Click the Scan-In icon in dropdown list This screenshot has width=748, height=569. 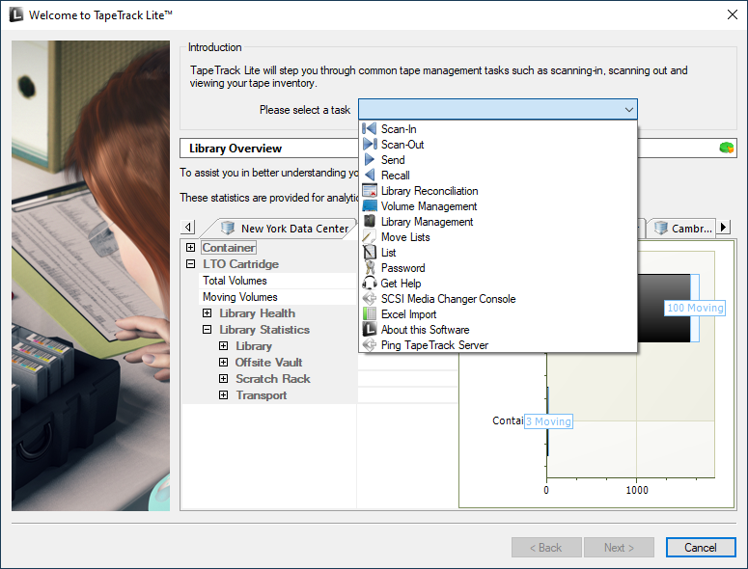click(370, 128)
